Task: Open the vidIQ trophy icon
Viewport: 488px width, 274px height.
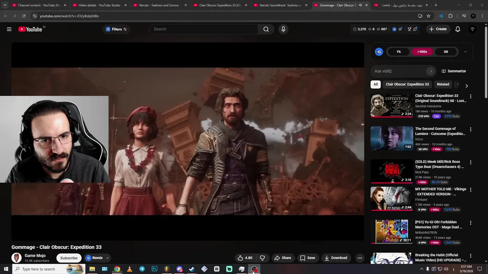Action: (409, 29)
